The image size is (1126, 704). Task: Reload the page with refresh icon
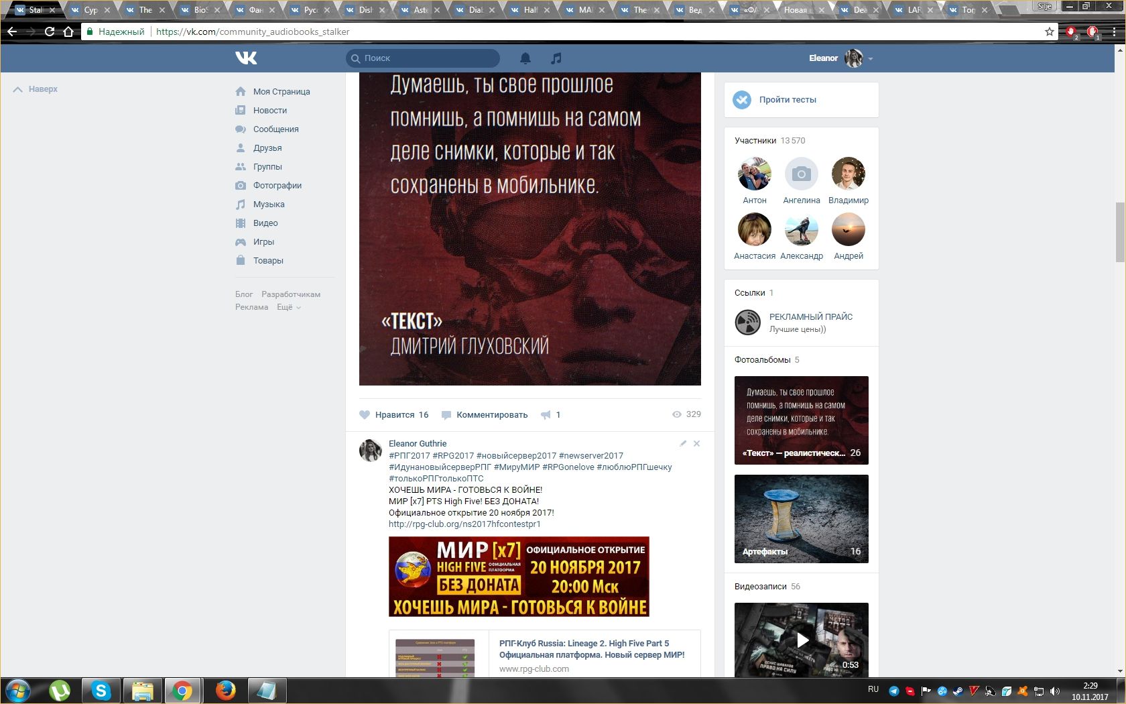point(50,32)
